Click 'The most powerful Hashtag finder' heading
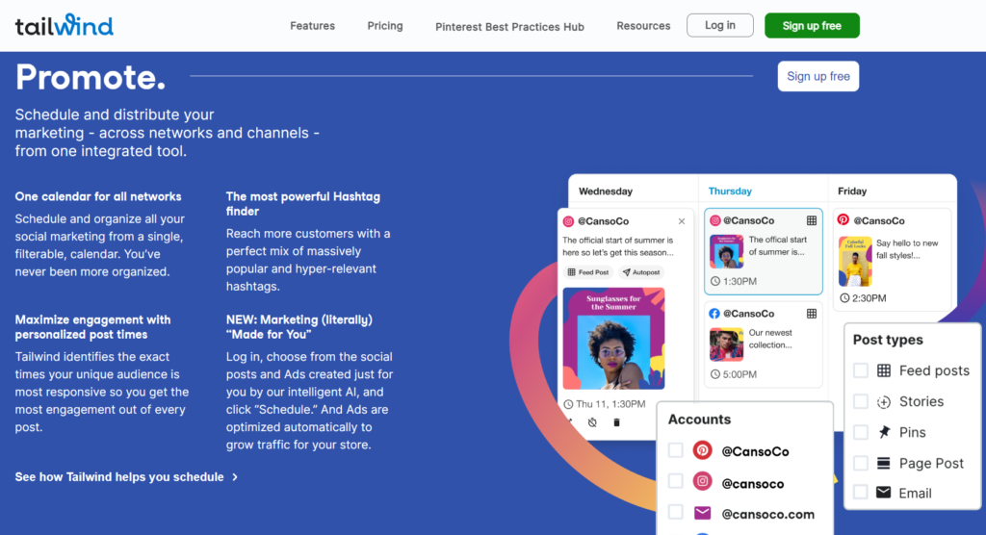 tap(303, 204)
